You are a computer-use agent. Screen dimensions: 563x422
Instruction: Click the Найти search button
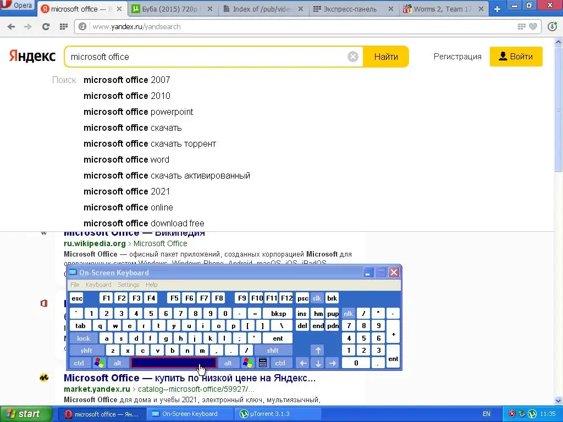(x=386, y=57)
